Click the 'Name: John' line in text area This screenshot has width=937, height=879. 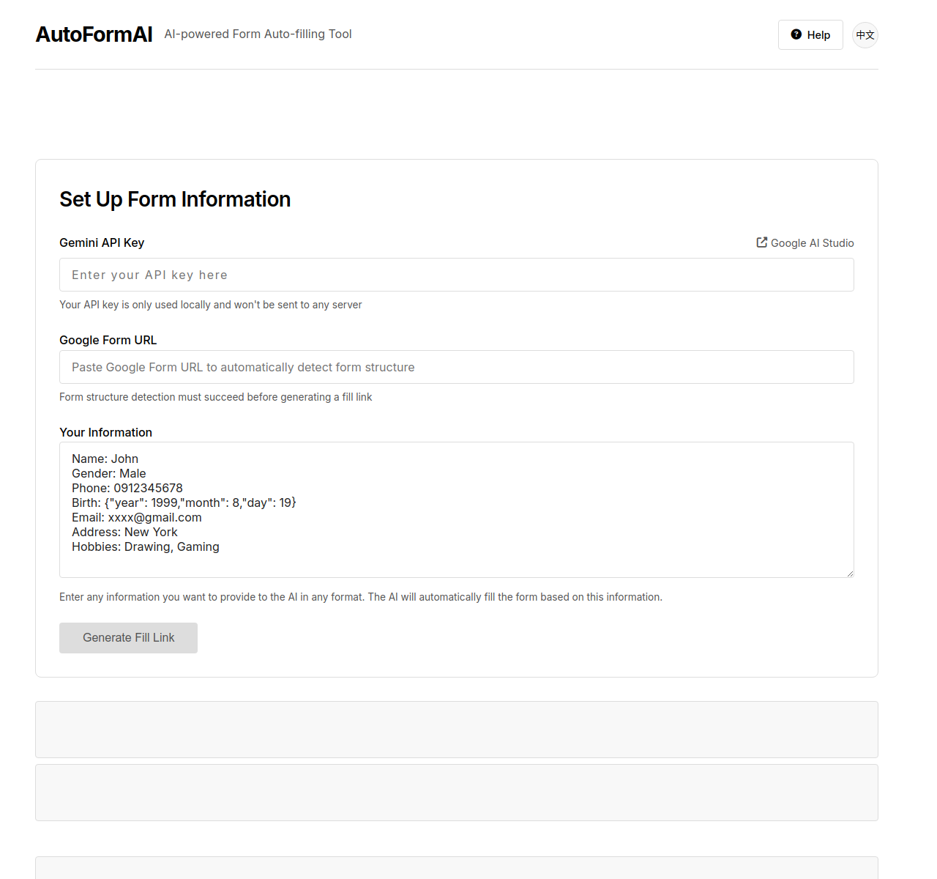pos(105,459)
